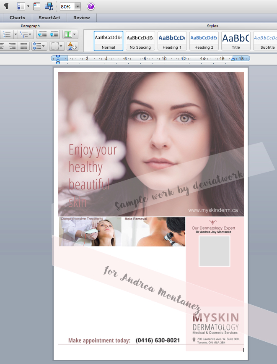Open Help with the purple question icon
The width and height of the screenshot is (277, 364).
(x=91, y=6)
